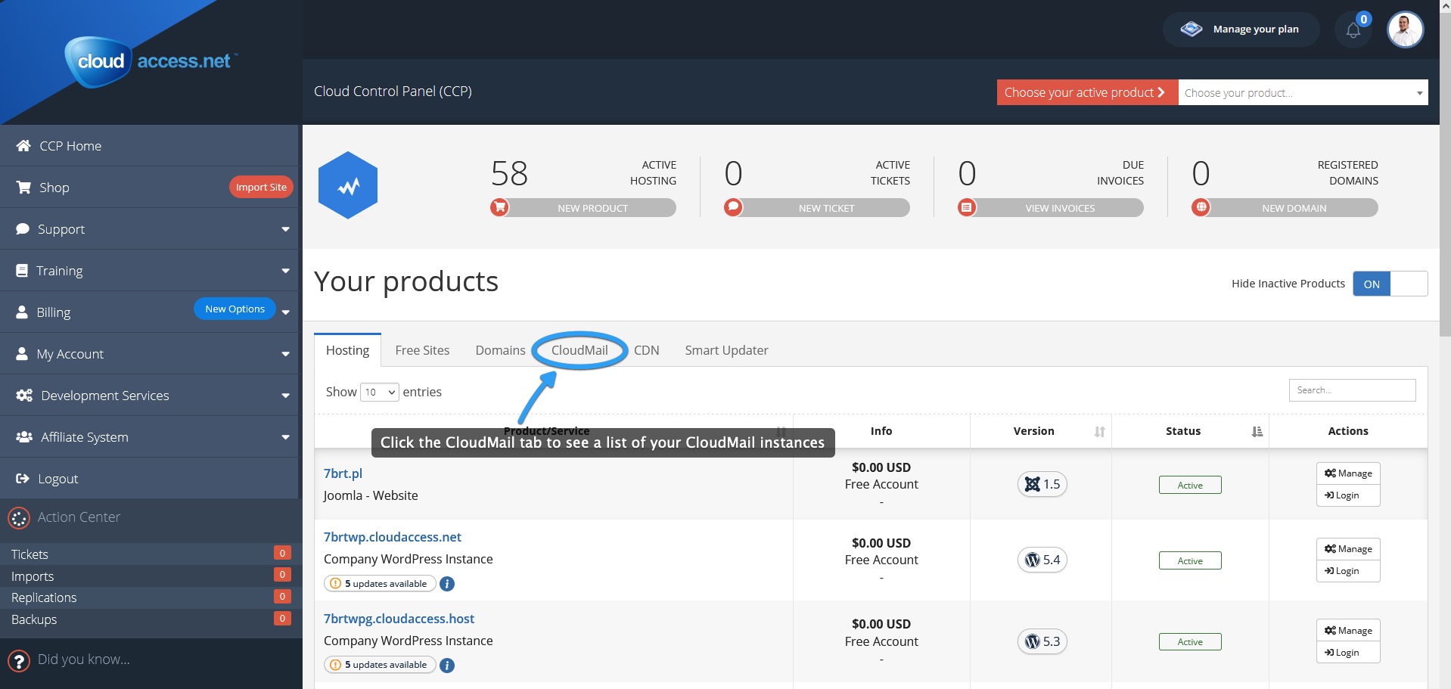1451x689 pixels.
Task: Open the 7brt.pl product link
Action: coord(343,473)
